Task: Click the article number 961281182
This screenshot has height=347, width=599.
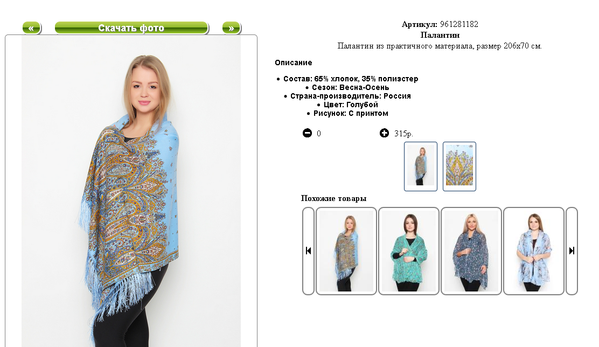Action: point(459,24)
